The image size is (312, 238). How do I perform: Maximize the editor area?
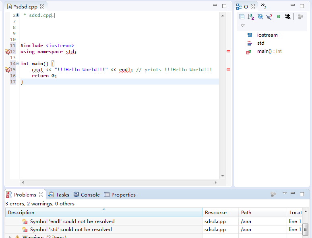[224, 6]
